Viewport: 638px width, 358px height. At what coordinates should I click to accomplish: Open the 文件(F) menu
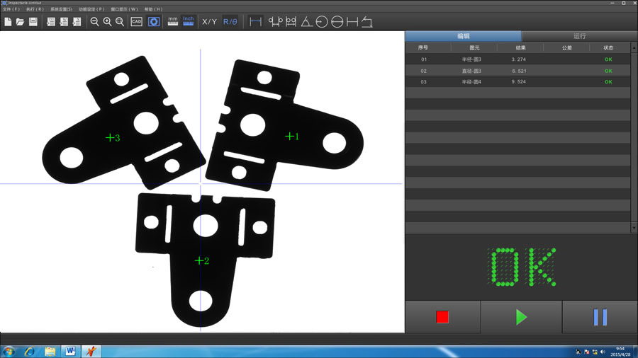click(11, 9)
